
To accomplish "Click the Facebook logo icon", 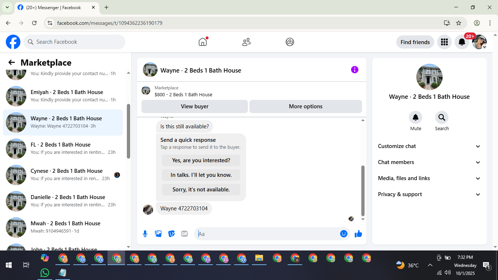I will point(13,42).
